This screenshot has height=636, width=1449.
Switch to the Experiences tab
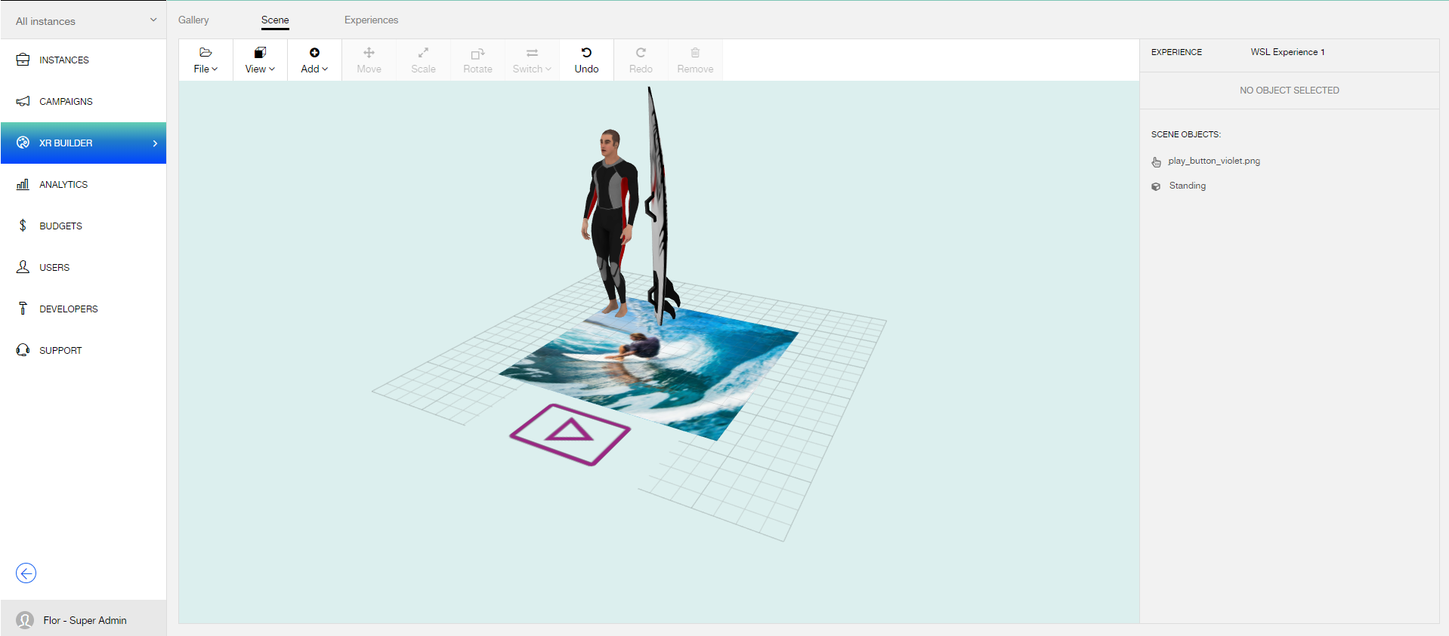[371, 20]
